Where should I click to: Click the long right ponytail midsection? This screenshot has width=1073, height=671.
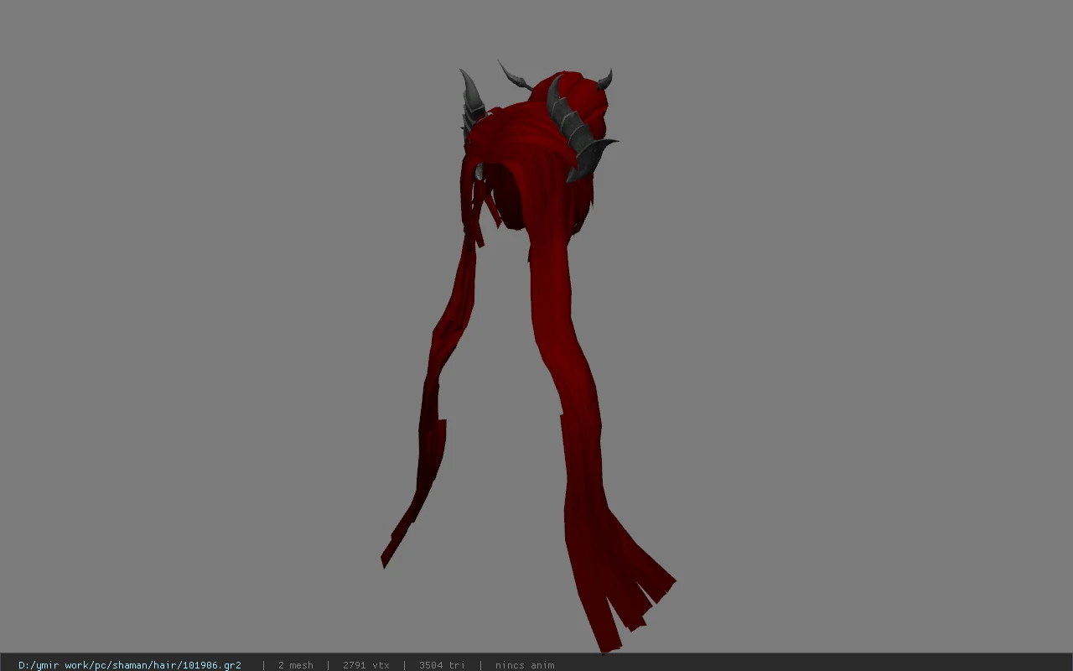coord(568,361)
